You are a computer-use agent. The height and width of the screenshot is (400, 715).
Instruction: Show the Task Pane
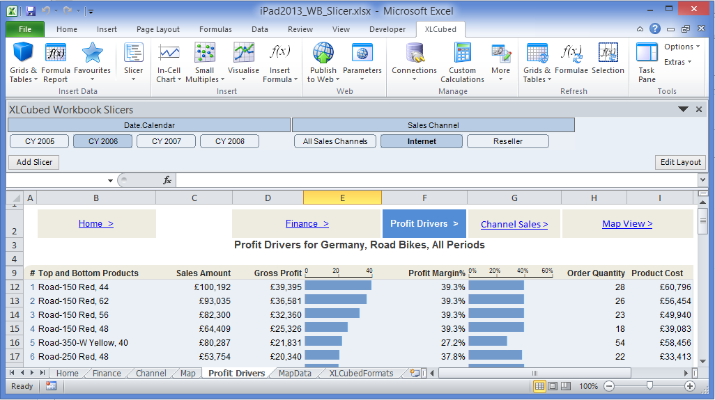coord(647,63)
